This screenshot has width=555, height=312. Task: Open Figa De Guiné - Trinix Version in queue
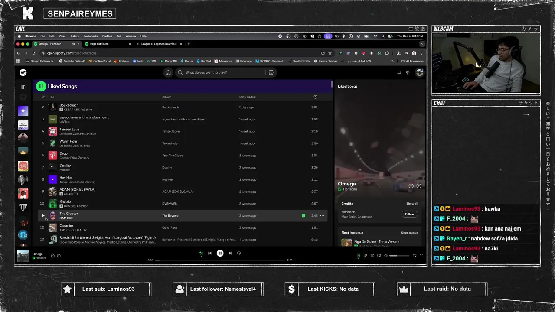[x=376, y=241]
